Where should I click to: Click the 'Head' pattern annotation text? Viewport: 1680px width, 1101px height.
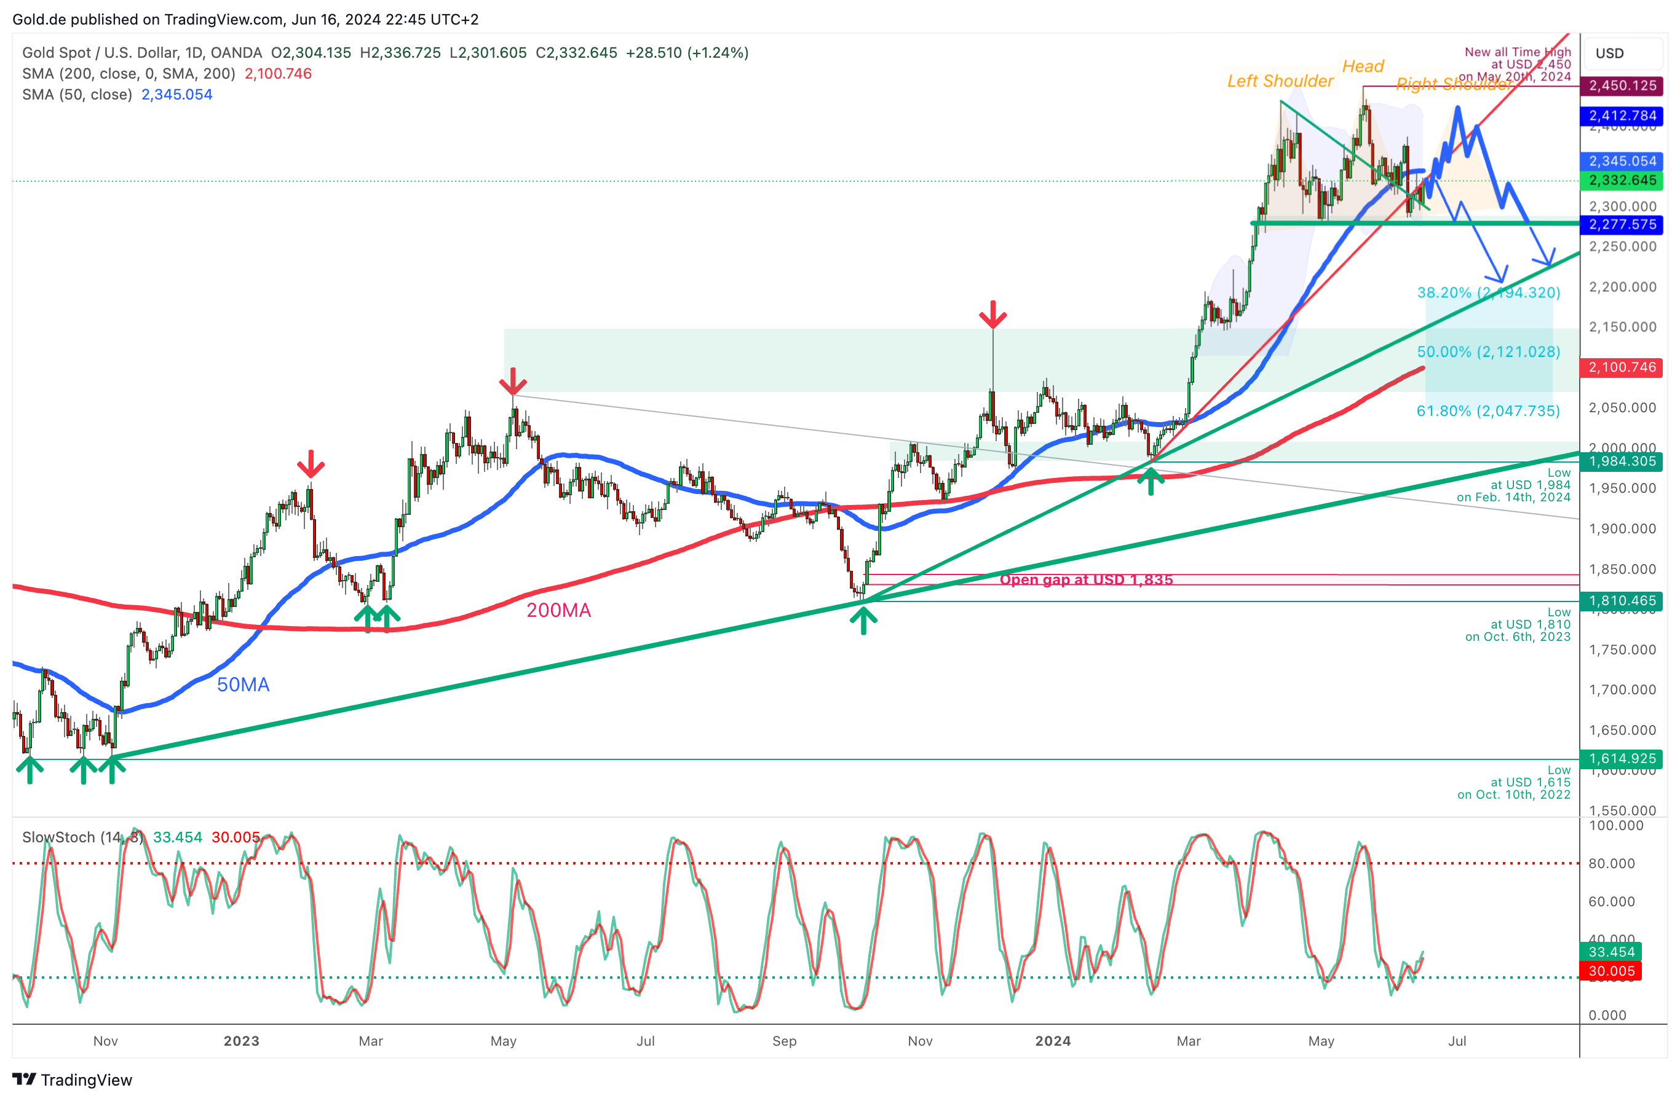[x=1362, y=66]
